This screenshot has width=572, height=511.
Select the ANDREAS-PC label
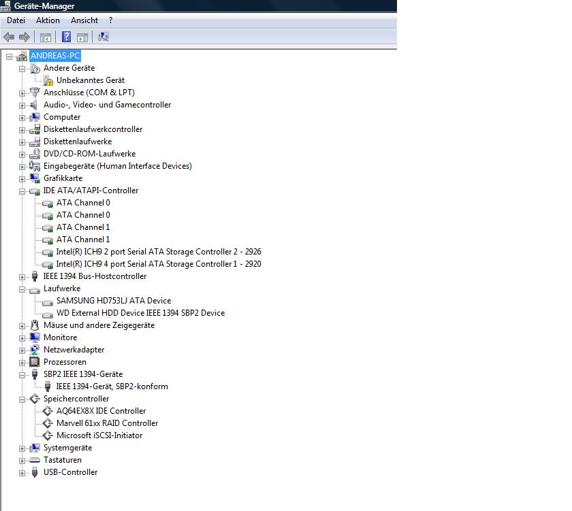(x=55, y=56)
